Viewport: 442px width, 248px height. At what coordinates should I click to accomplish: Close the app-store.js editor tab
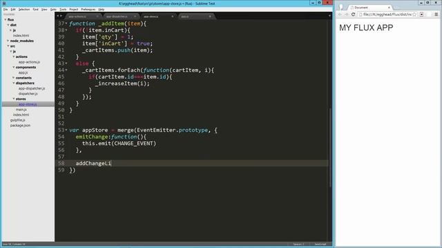click(173, 17)
